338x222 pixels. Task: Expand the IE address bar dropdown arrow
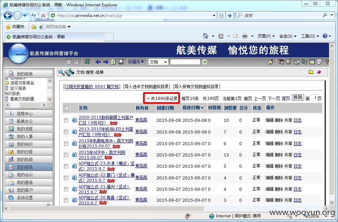[214, 16]
